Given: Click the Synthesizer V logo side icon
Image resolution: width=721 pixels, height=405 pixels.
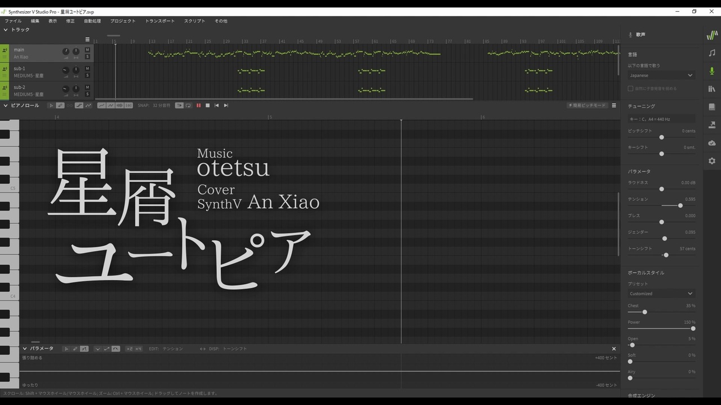Looking at the screenshot, I should (x=712, y=35).
